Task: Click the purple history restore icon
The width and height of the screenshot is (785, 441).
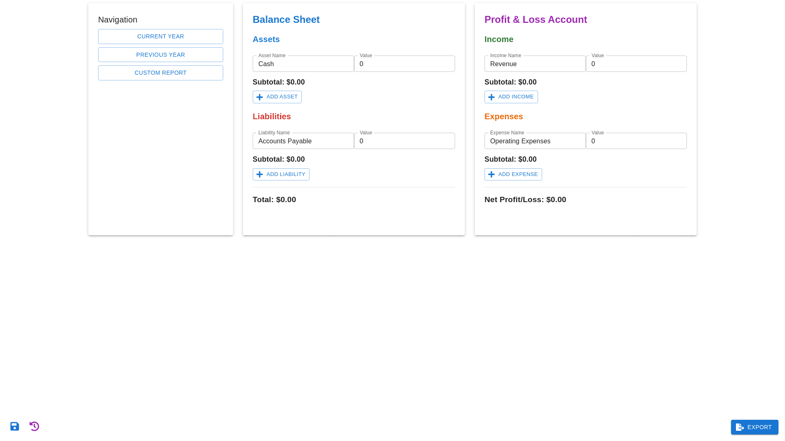Action: [34, 426]
